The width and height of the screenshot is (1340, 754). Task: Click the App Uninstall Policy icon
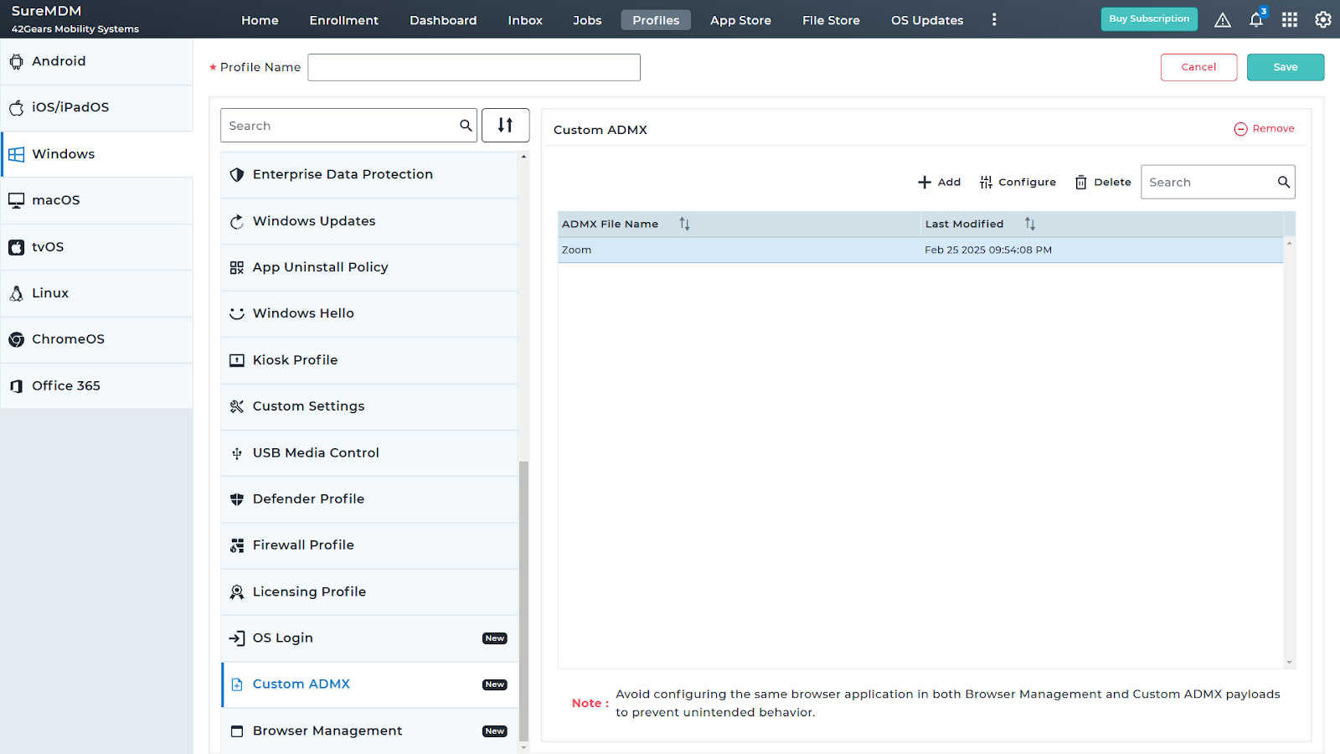[x=237, y=267]
